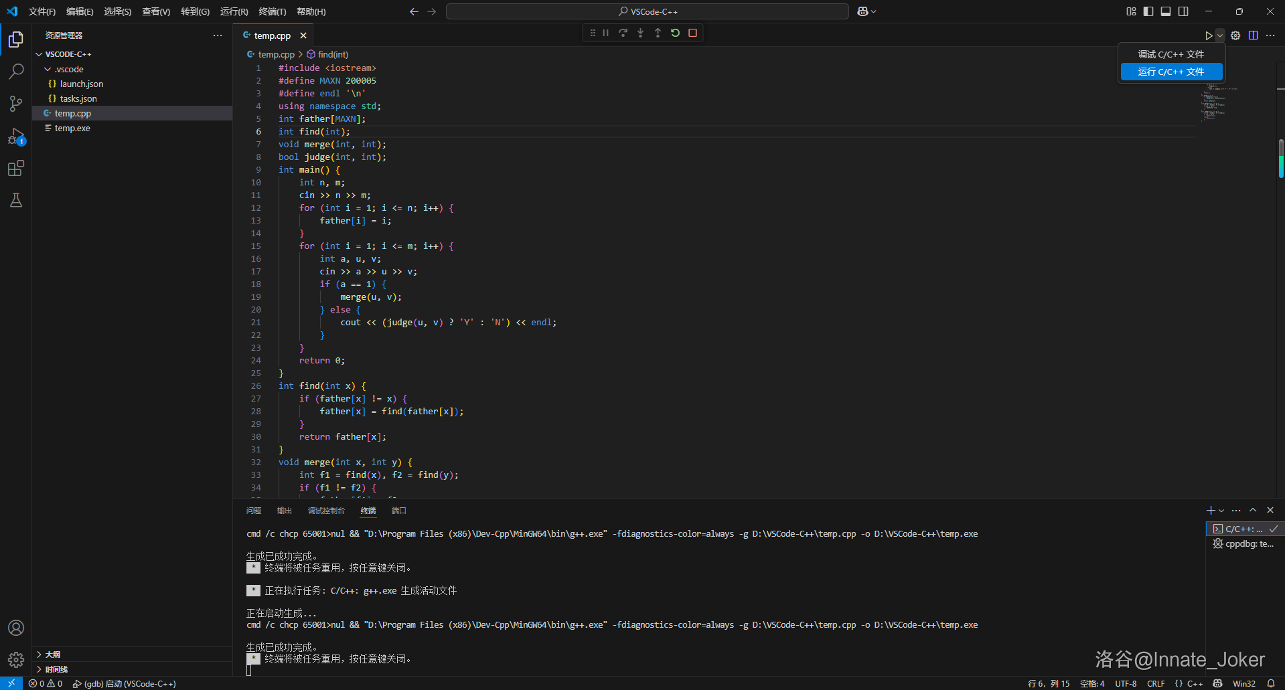Toggle the secondary side bar layout button
This screenshot has height=690, width=1285.
coord(1183,11)
